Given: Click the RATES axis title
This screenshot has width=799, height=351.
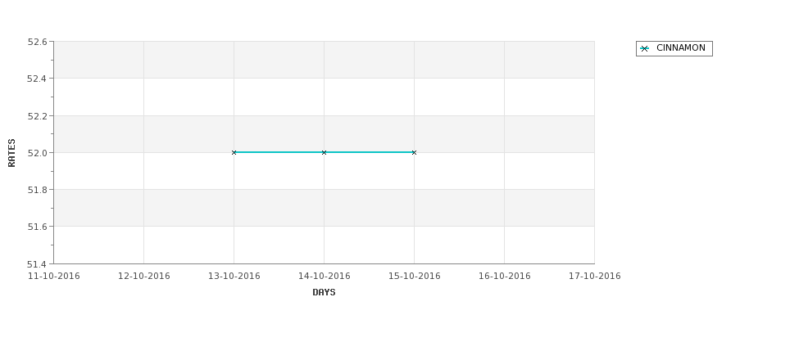Looking at the screenshot, I should click(11, 153).
